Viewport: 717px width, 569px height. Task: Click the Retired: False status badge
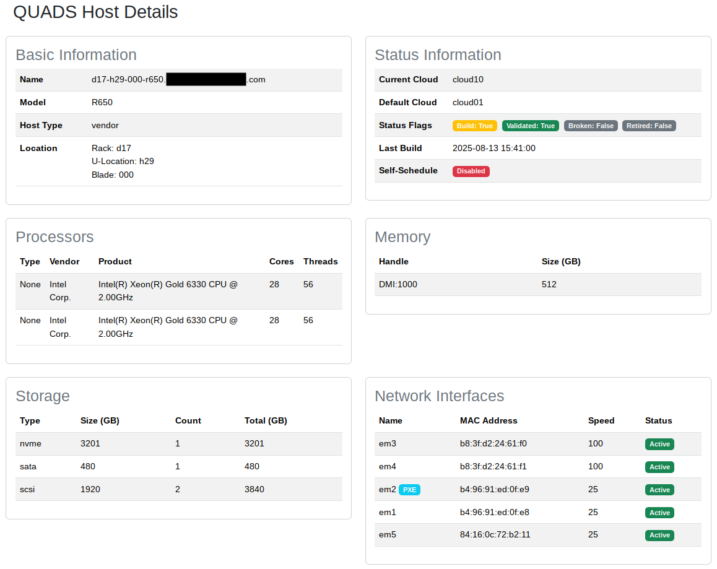648,126
